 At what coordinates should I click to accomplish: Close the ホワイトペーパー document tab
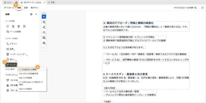click(x=44, y=2)
